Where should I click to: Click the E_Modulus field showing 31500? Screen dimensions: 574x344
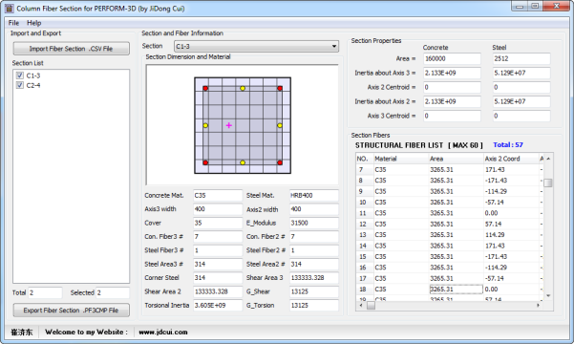[313, 223]
